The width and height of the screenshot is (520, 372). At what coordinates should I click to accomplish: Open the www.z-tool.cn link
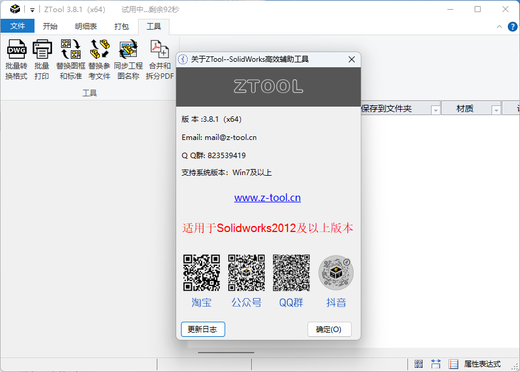pyautogui.click(x=267, y=198)
